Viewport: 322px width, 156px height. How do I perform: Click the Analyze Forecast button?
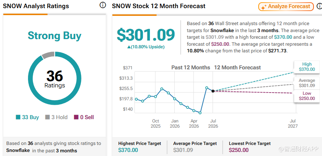point(286,6)
